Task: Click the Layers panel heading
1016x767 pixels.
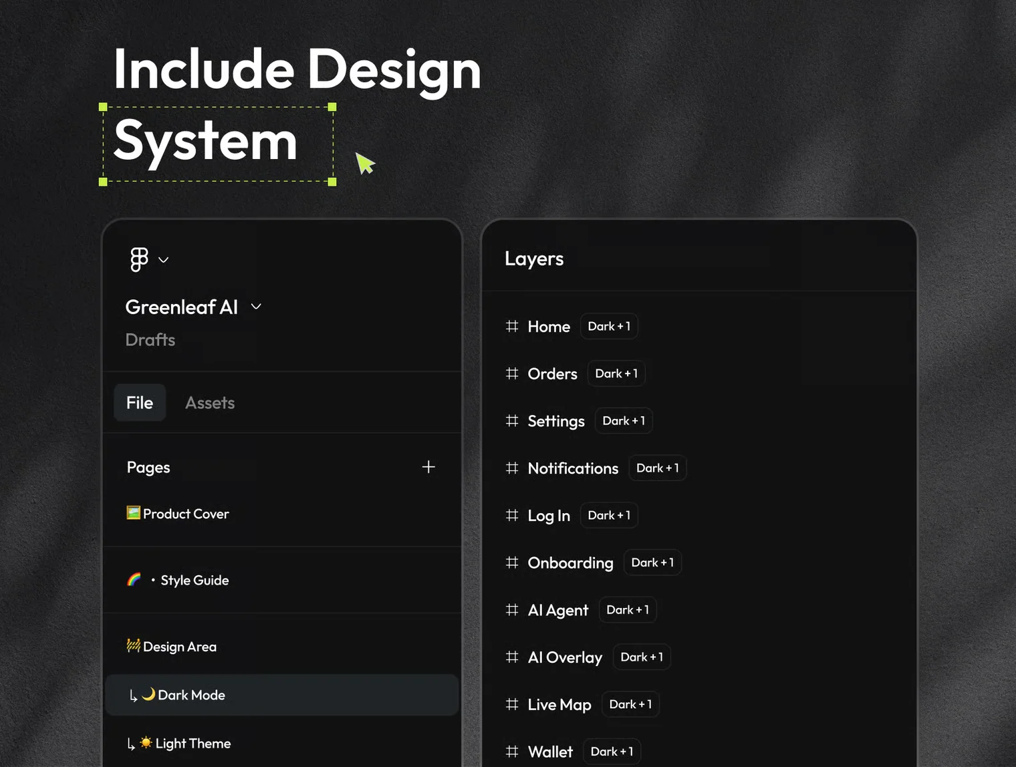Action: pyautogui.click(x=534, y=259)
